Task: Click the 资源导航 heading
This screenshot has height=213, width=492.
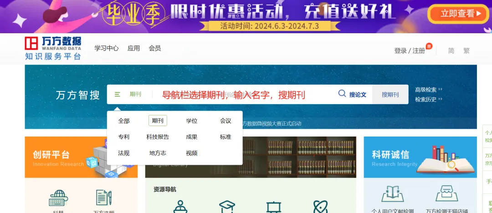Action: point(165,189)
